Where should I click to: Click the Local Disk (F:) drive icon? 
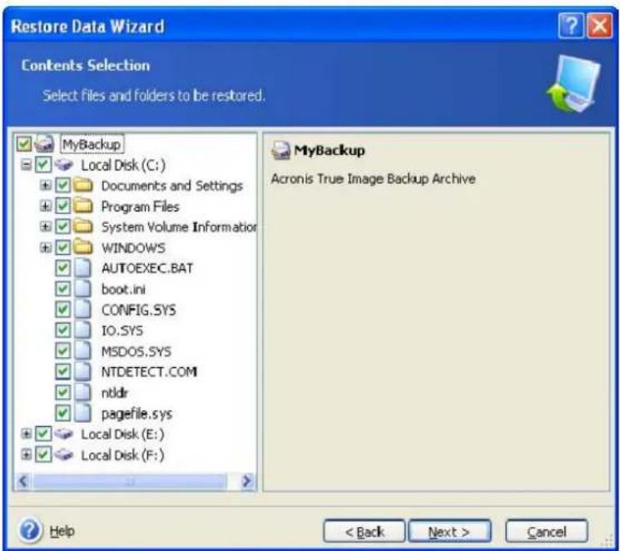point(63,455)
